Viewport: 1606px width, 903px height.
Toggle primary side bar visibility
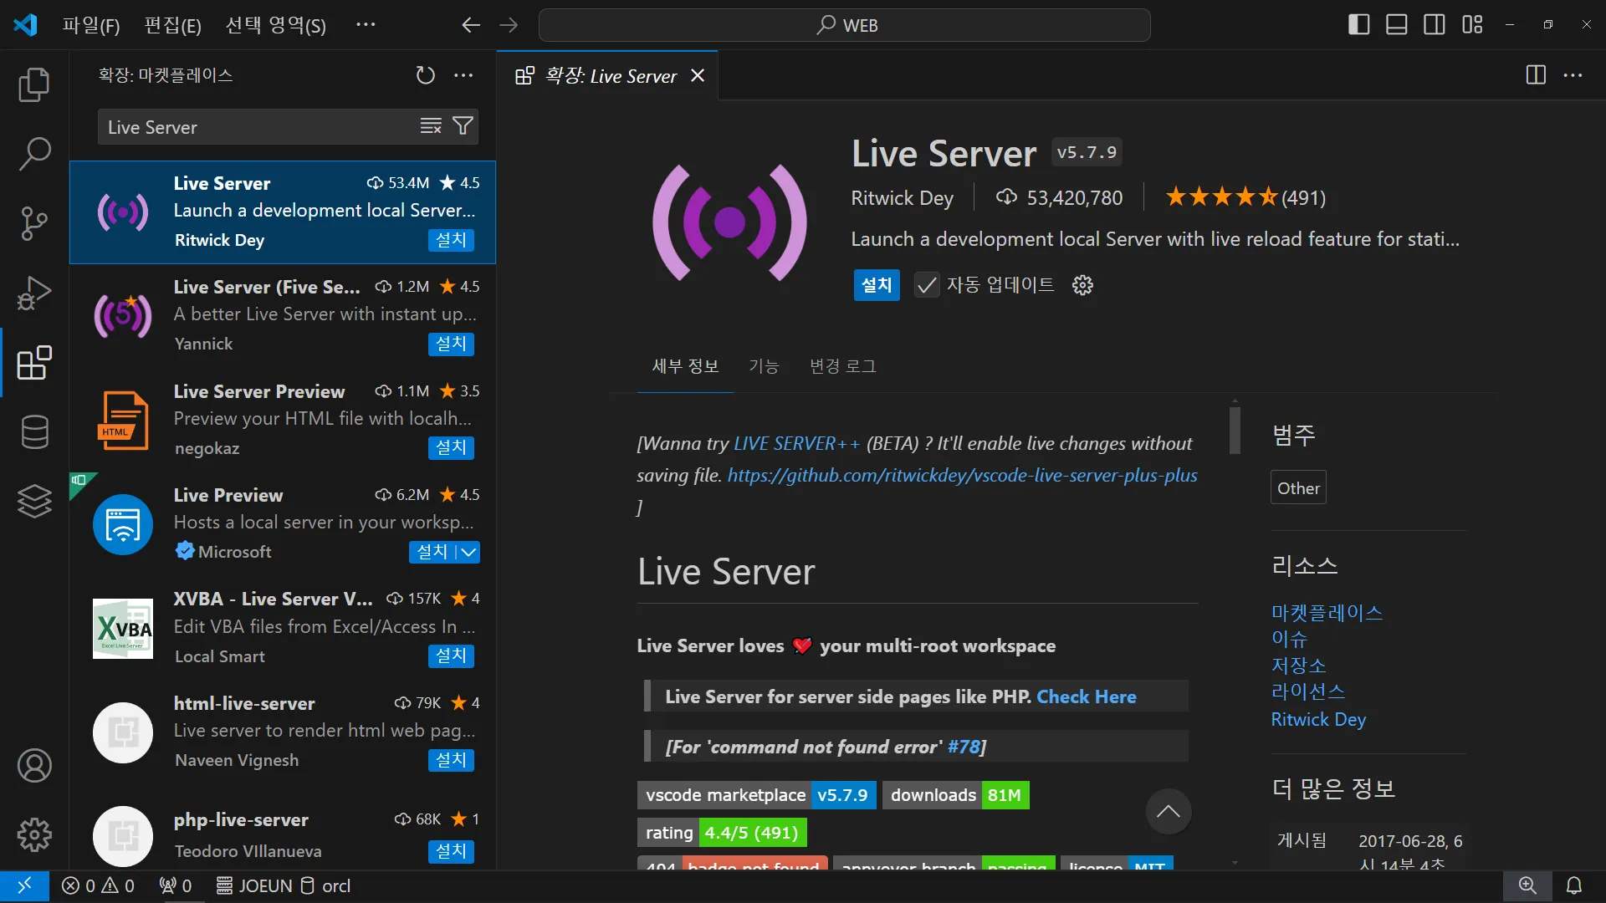pos(1358,24)
